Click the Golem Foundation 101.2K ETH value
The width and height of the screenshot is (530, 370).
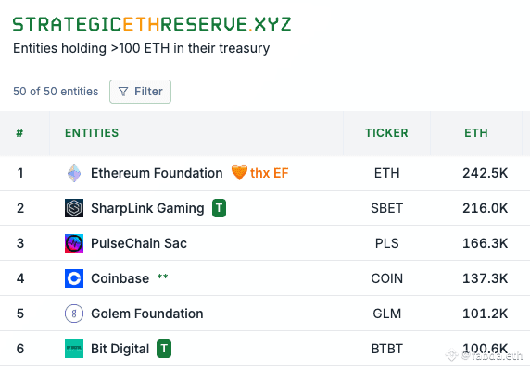[x=485, y=314]
